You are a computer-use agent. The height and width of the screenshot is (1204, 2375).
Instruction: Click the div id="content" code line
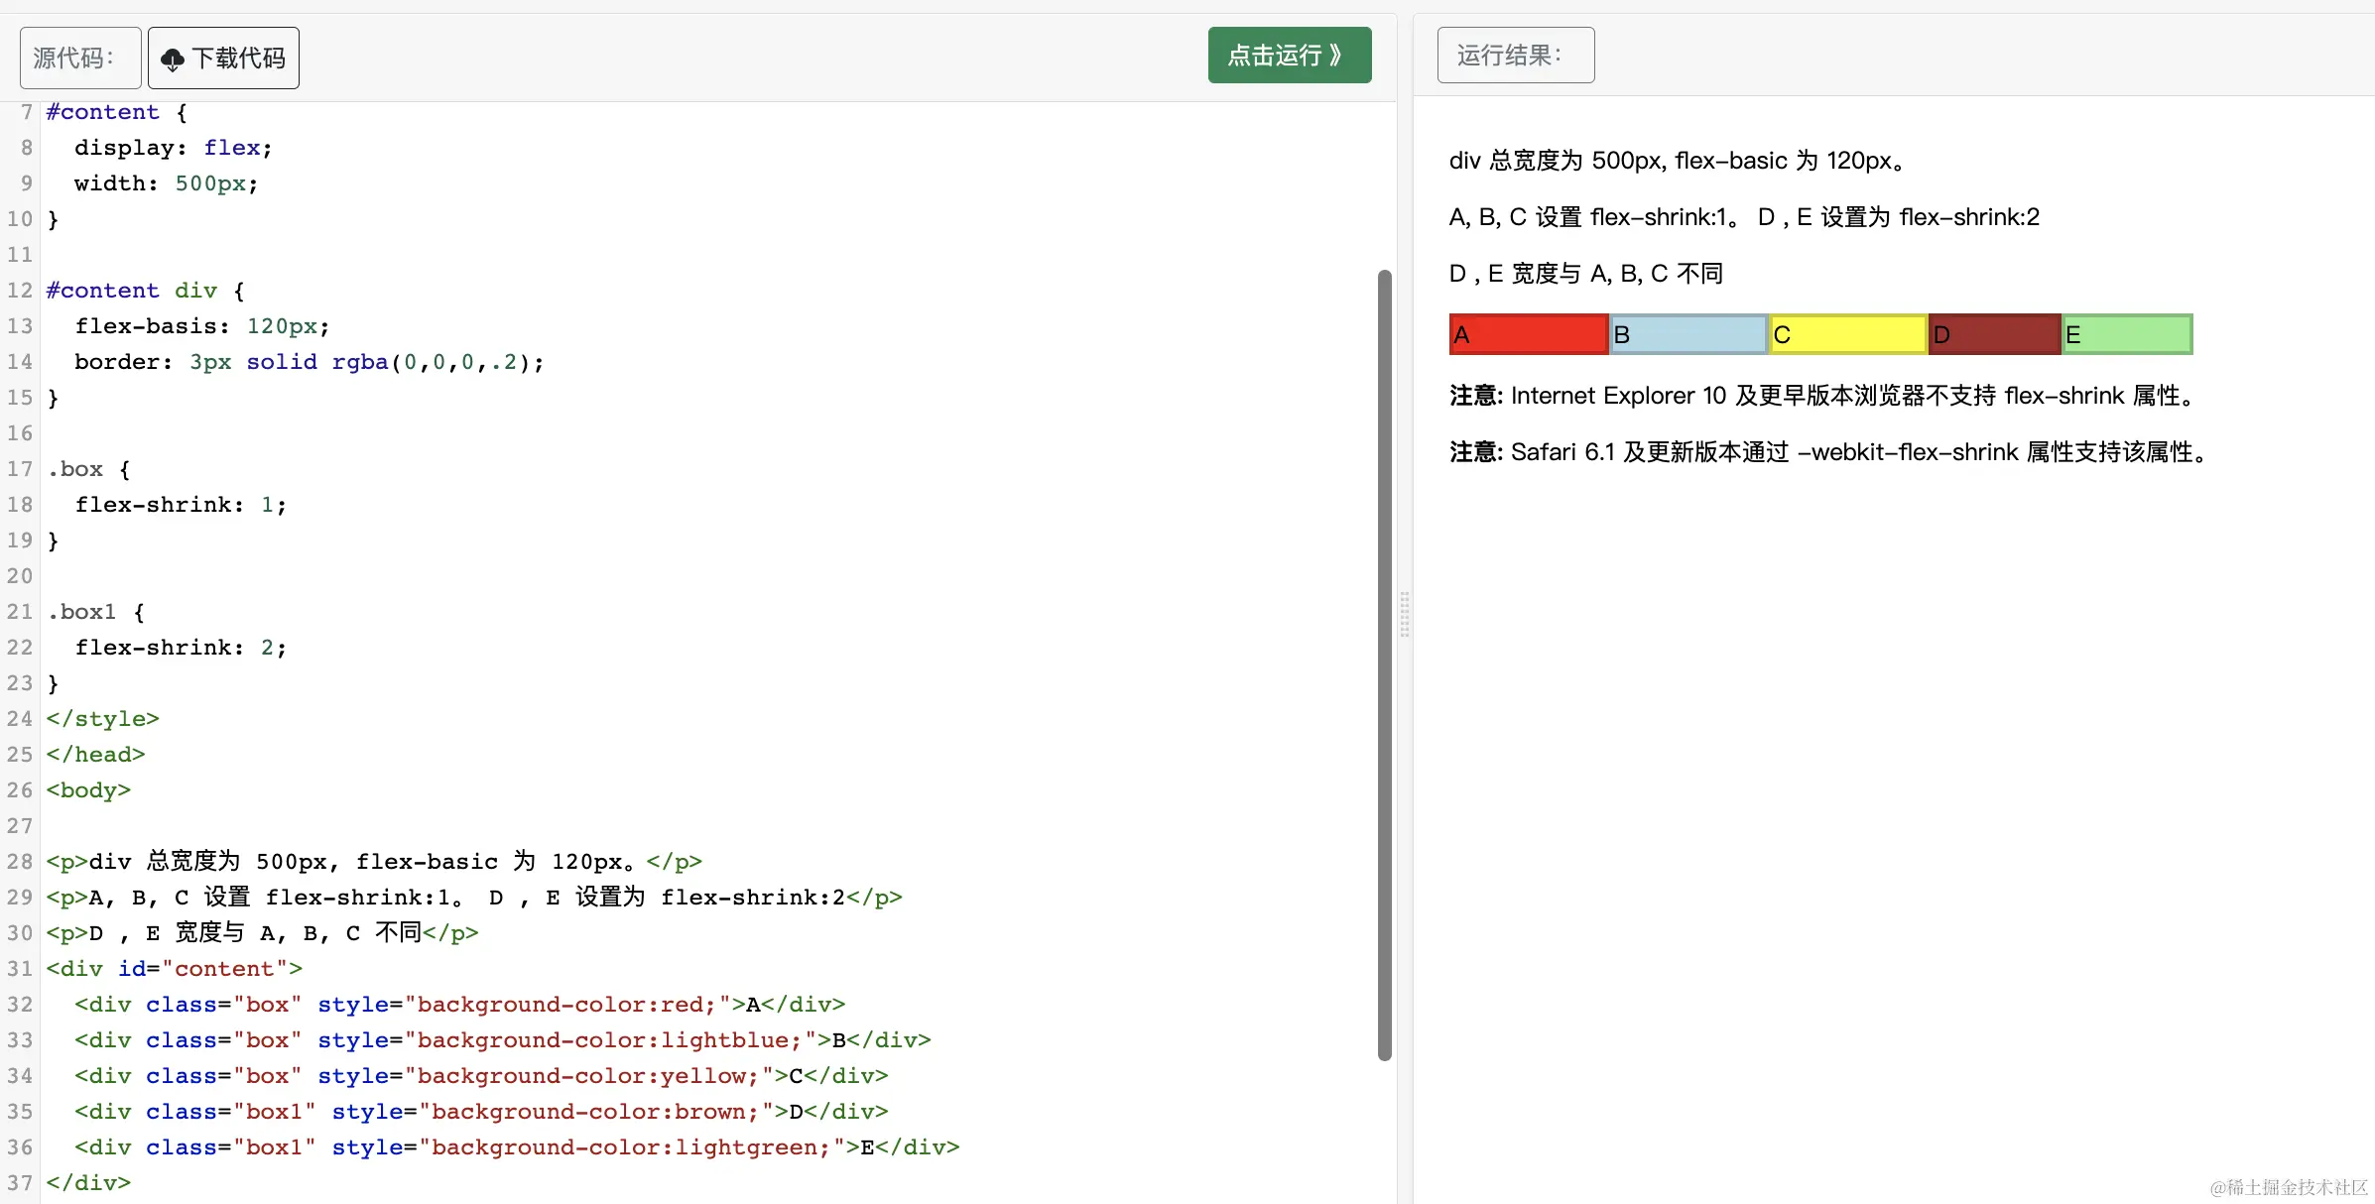point(174,969)
